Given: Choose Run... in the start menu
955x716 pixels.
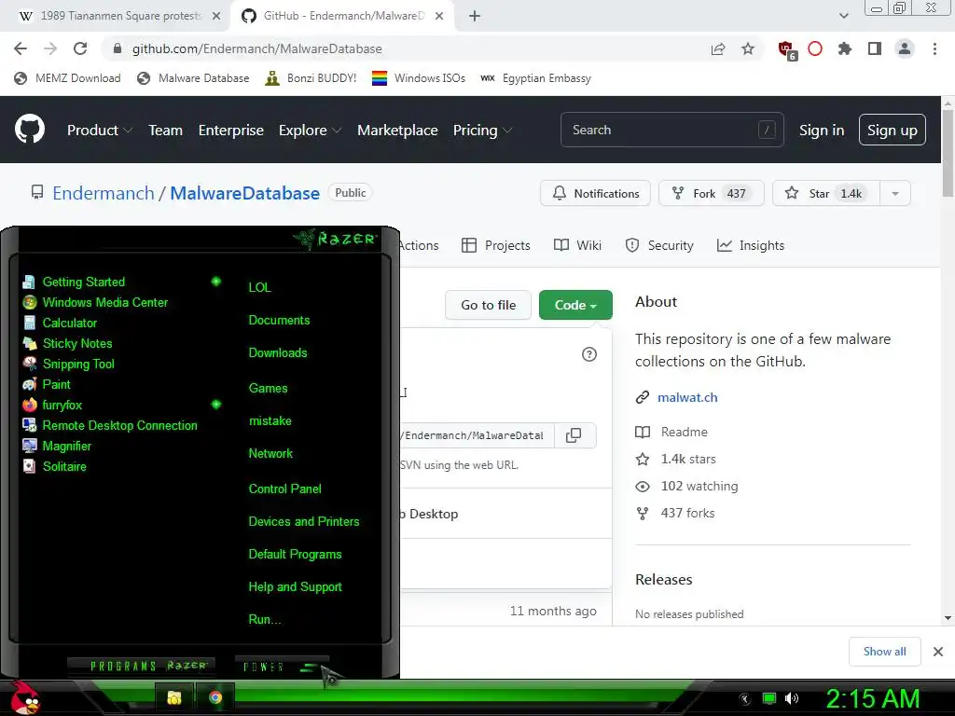Looking at the screenshot, I should [x=265, y=620].
